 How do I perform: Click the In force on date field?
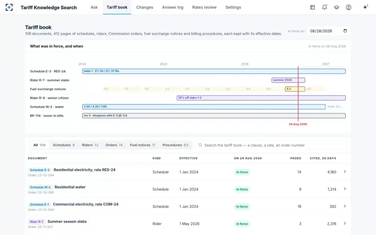329,31
